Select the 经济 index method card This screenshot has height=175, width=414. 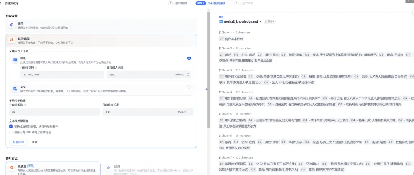150,168
